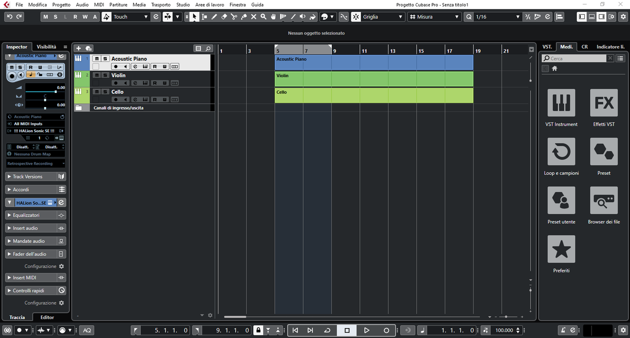Open Loop e campioni tile
Viewport: 630px width, 338px height.
click(x=561, y=151)
